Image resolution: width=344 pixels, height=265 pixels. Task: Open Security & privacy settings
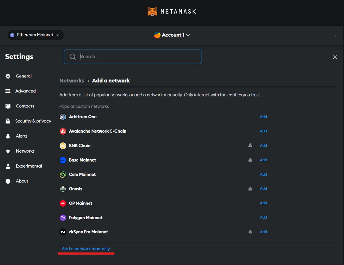point(33,121)
